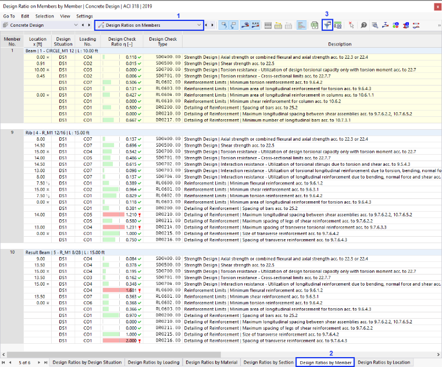Open the Selection menu
The width and height of the screenshot is (442, 367).
pyautogui.click(x=44, y=16)
